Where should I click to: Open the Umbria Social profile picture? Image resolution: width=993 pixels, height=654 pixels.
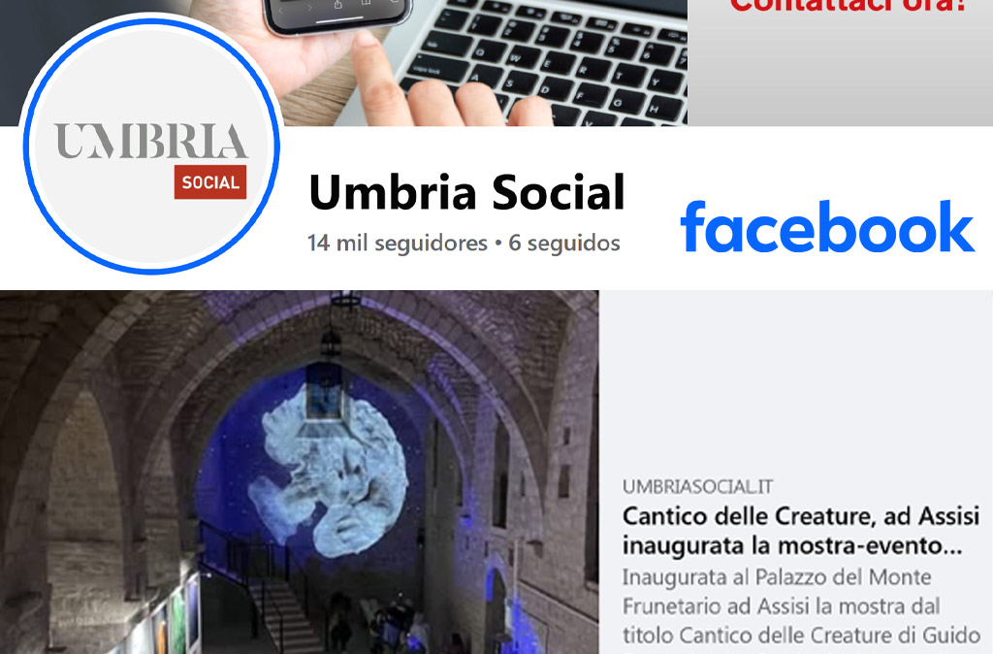tap(151, 146)
